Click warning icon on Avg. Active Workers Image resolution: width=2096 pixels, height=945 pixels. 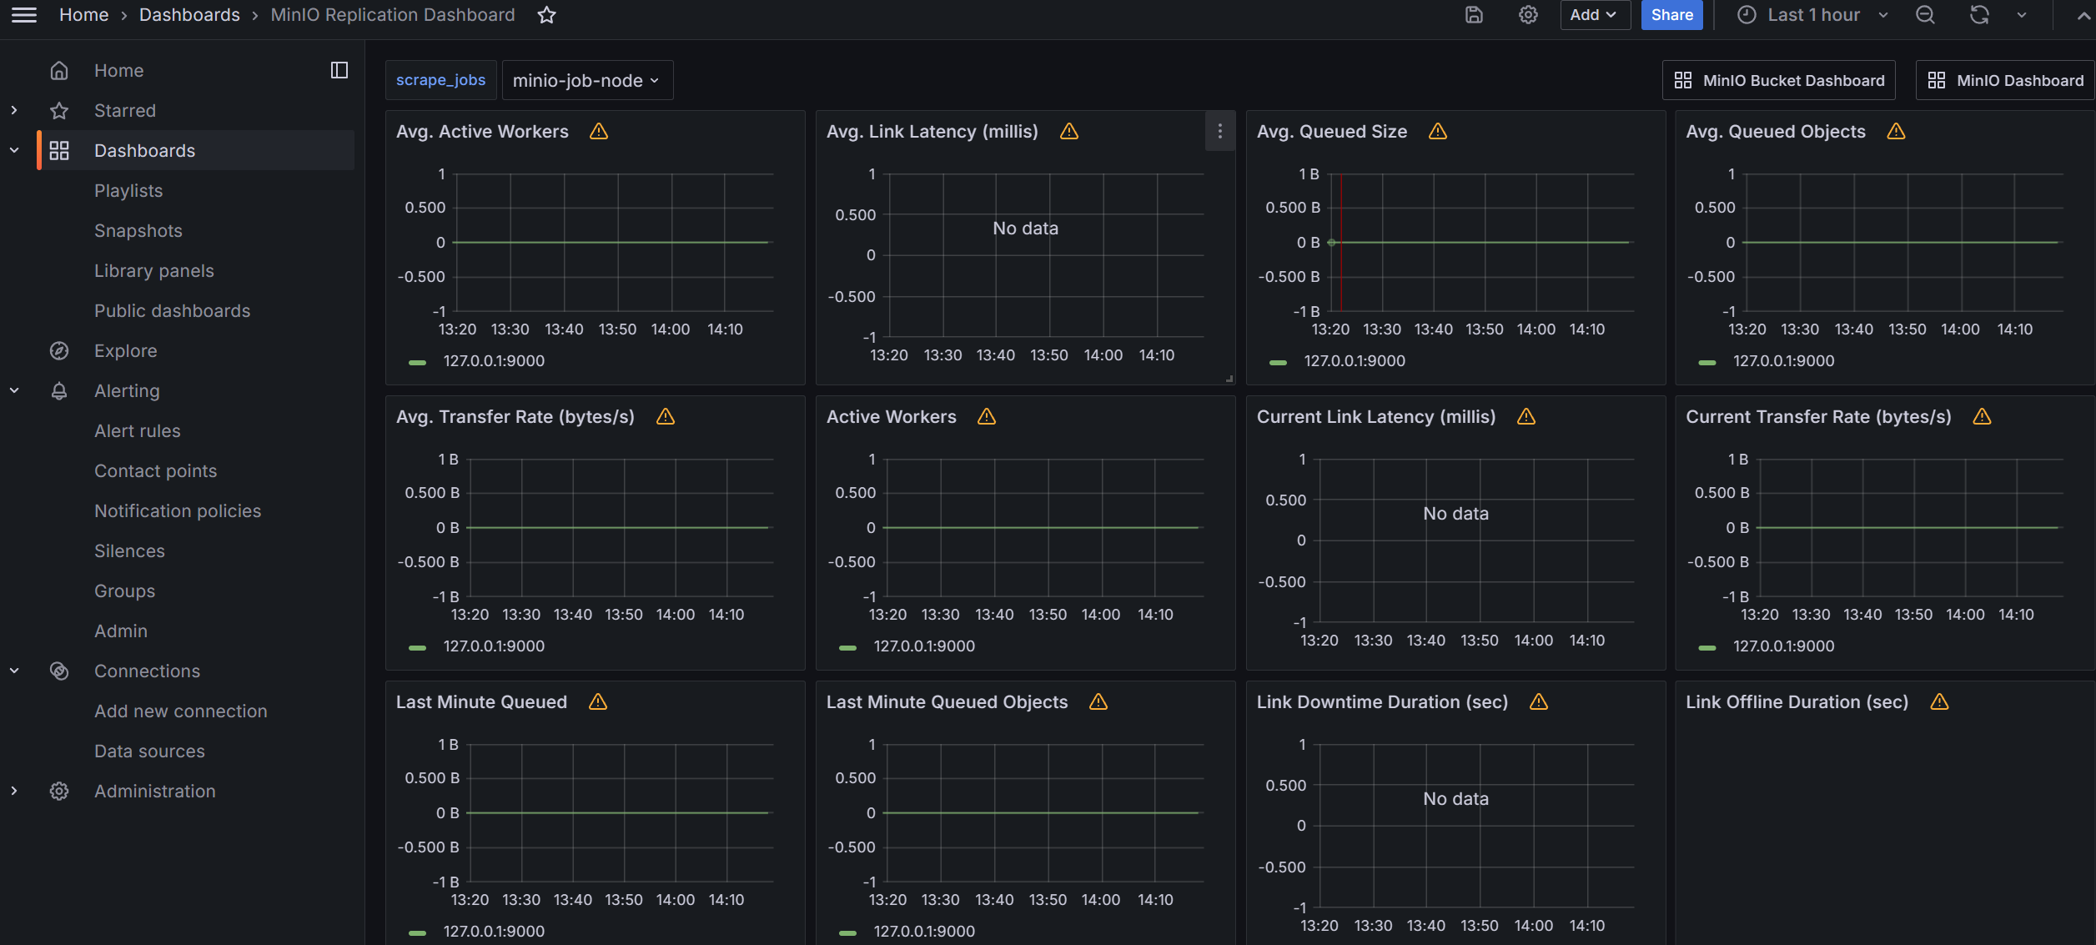tap(599, 131)
